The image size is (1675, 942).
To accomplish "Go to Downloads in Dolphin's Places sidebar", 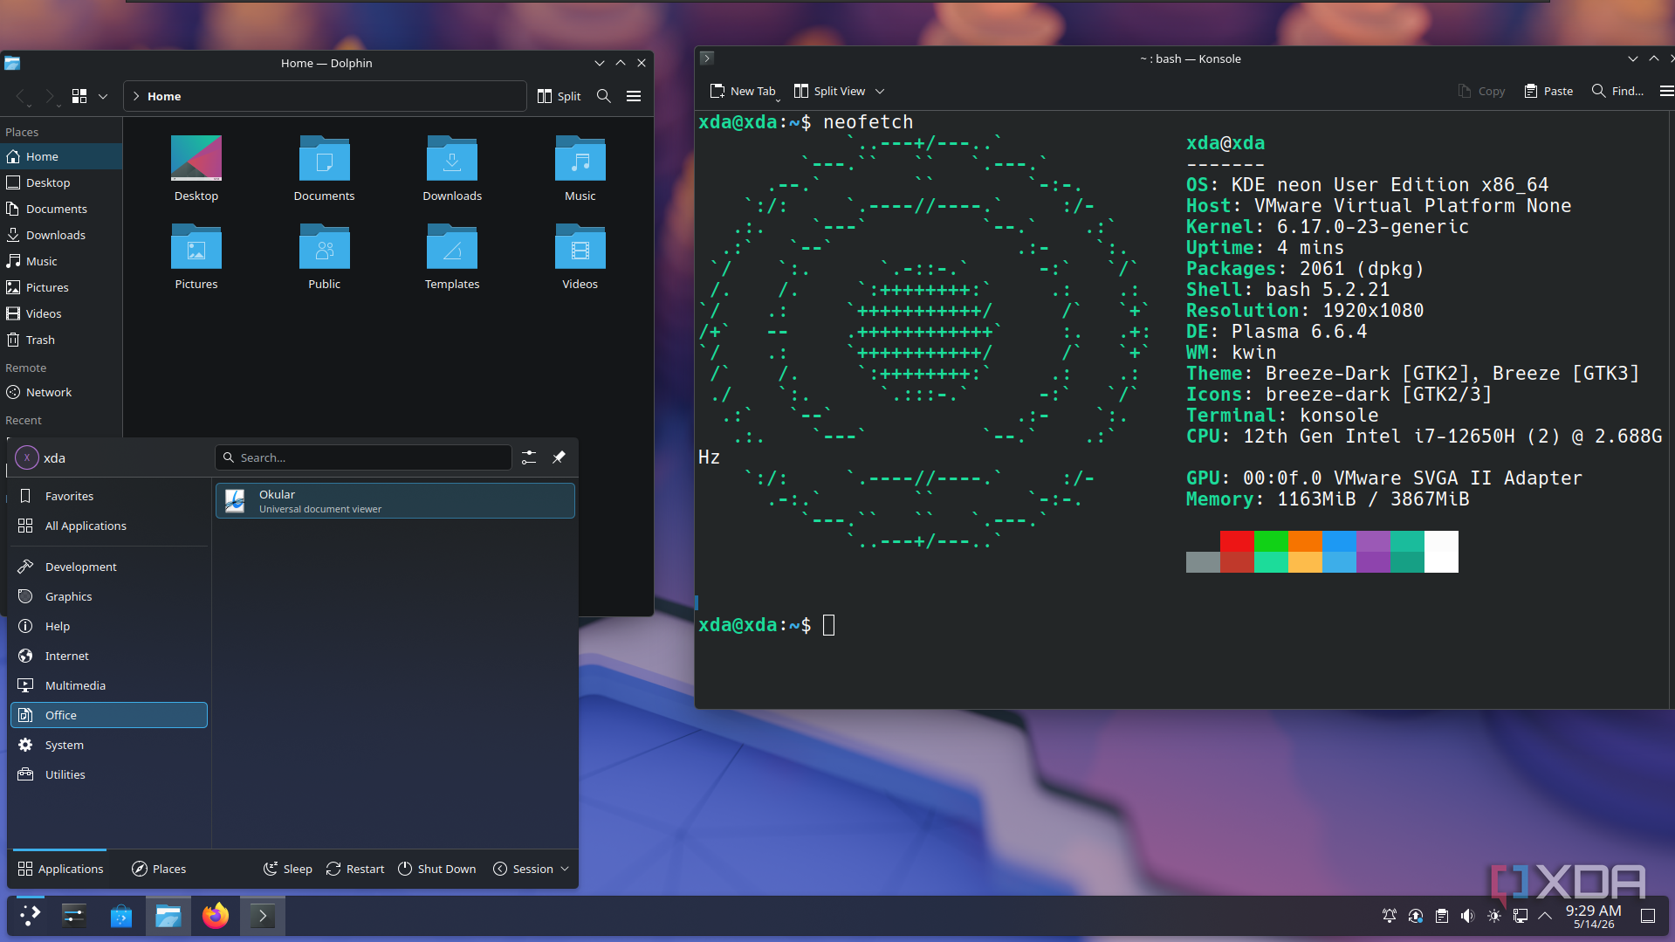I will (61, 235).
